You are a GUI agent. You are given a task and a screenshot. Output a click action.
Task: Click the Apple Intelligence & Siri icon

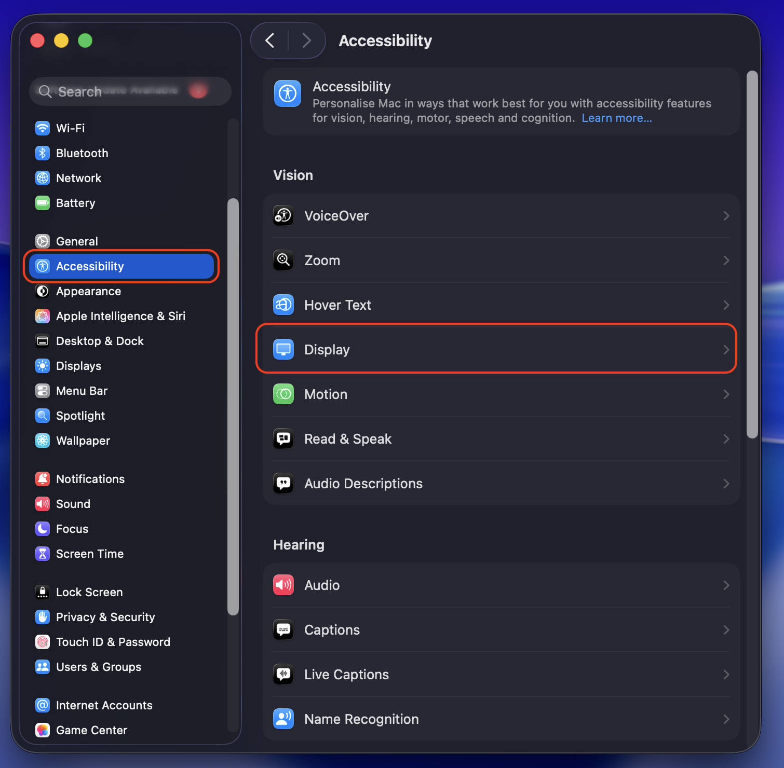[43, 316]
